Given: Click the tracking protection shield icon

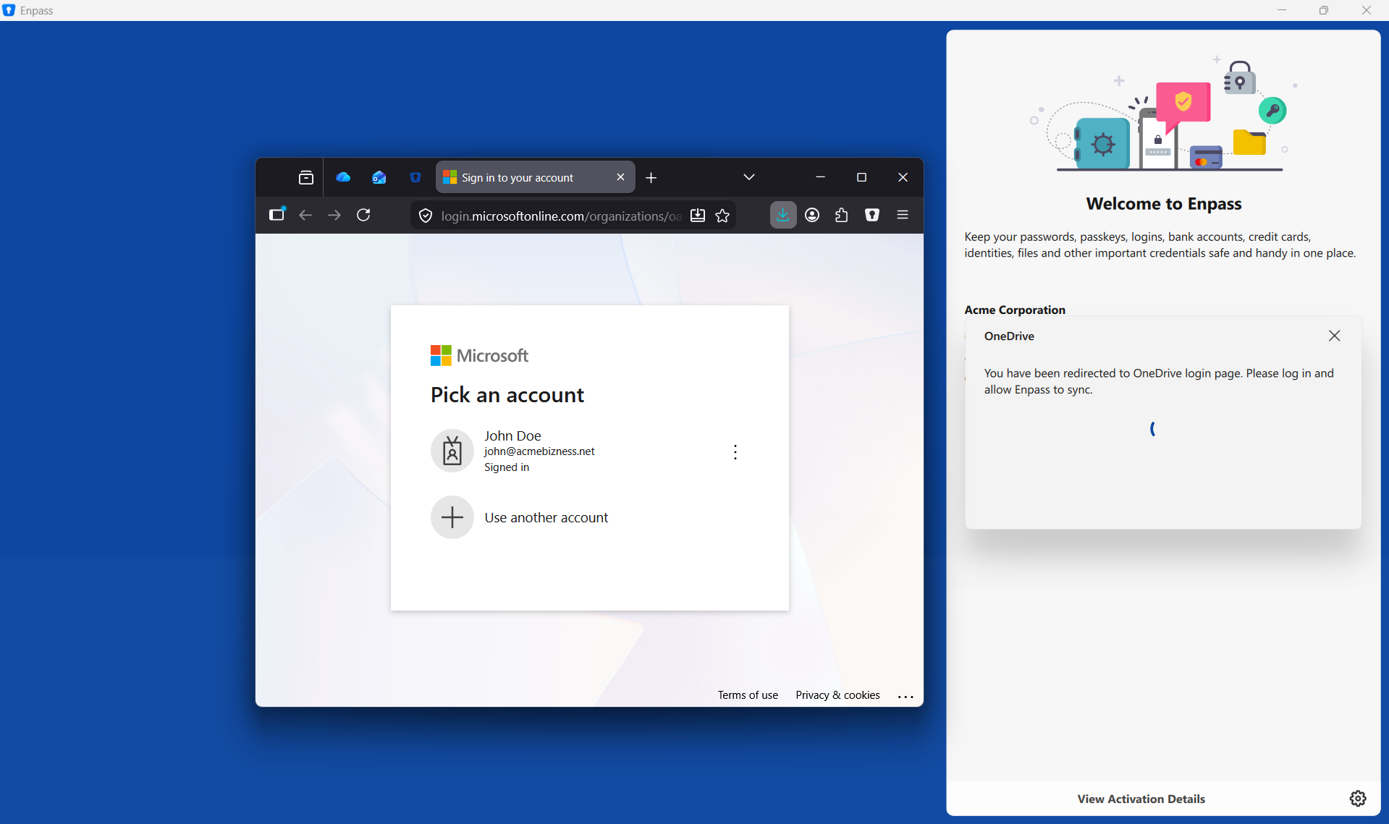Looking at the screenshot, I should point(426,216).
